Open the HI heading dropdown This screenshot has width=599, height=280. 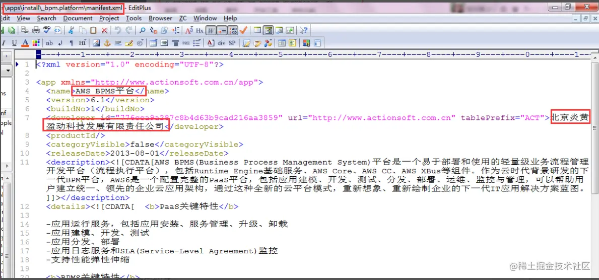pyautogui.click(x=83, y=43)
